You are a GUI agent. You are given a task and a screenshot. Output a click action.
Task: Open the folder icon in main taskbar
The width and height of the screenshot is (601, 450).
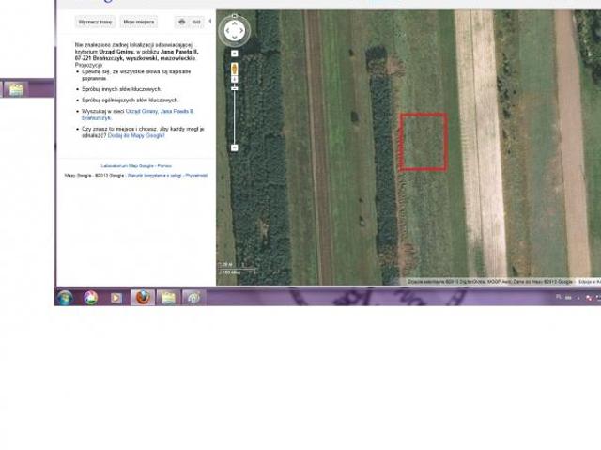[168, 298]
